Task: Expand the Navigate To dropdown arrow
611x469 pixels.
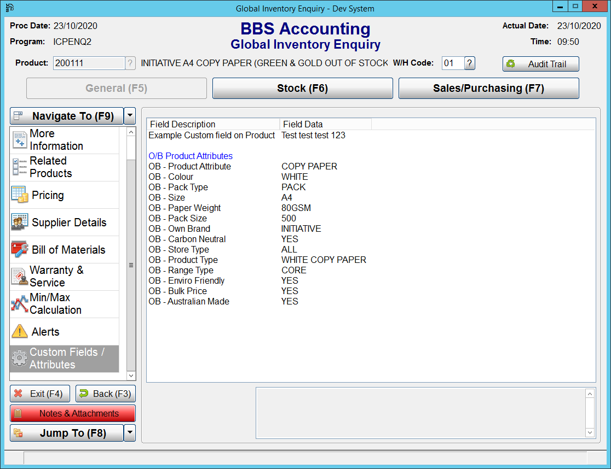Action: click(x=130, y=116)
